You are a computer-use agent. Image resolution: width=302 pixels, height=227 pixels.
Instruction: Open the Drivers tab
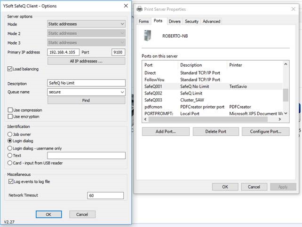175,21
